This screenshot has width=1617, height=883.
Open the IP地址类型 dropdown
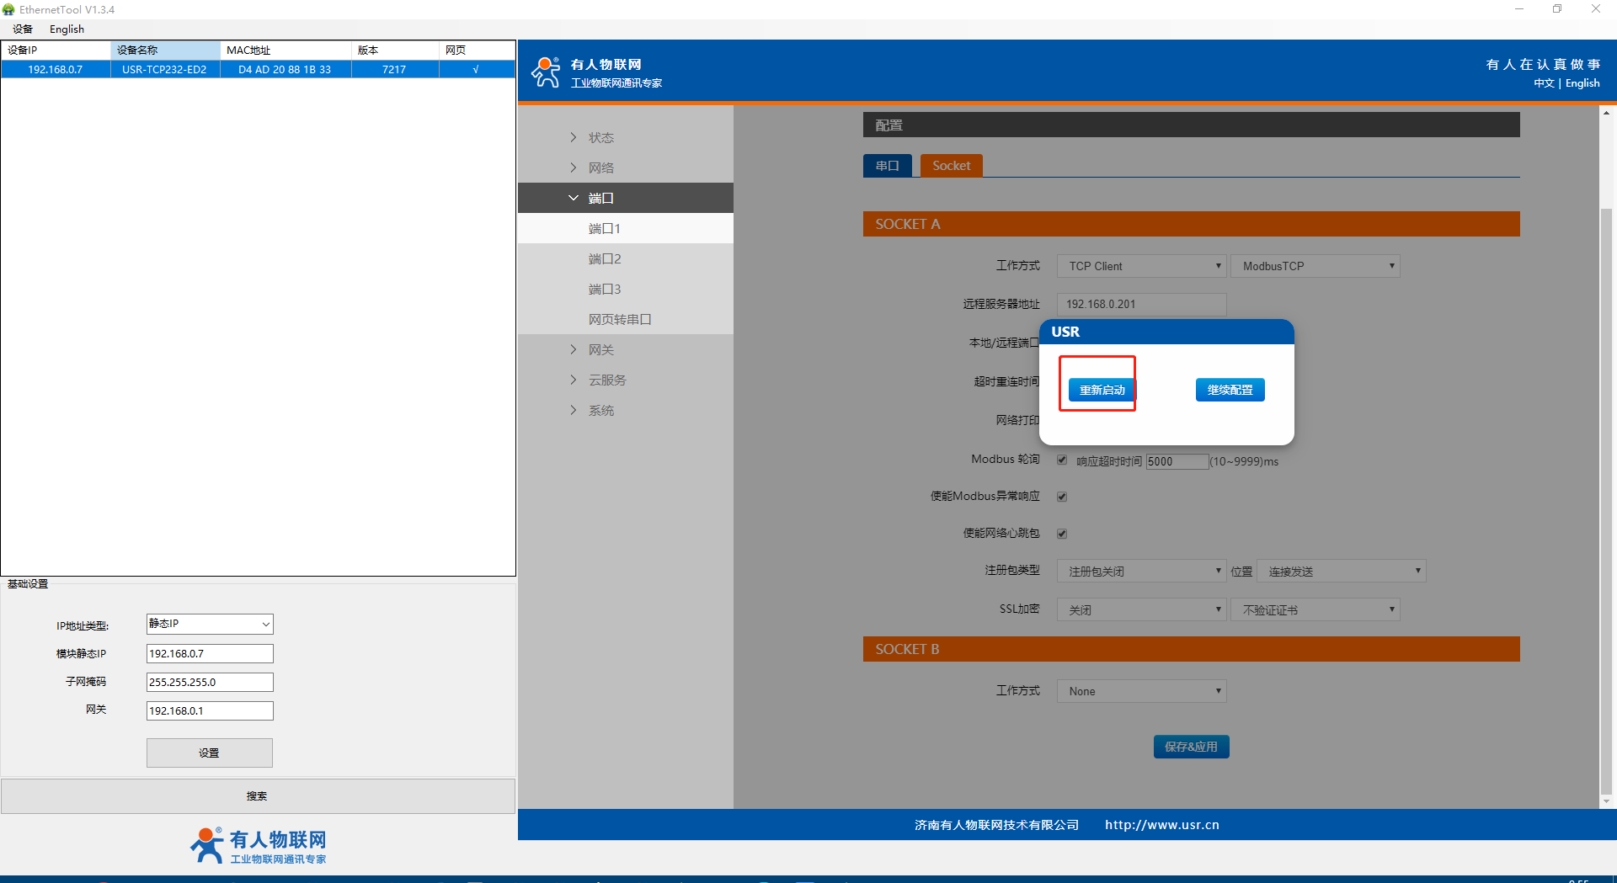coord(210,624)
